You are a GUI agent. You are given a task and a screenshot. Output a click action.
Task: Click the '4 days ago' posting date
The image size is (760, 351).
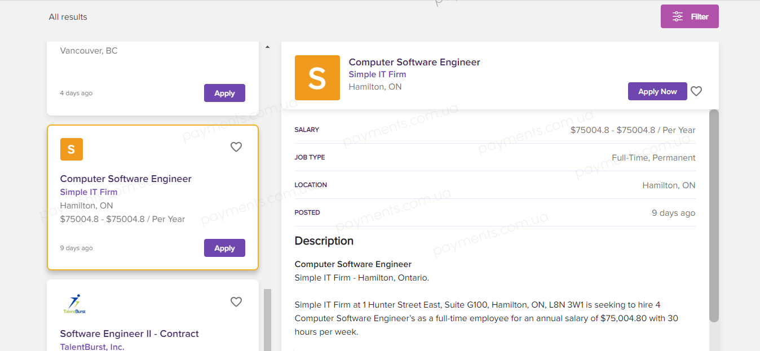coord(76,93)
